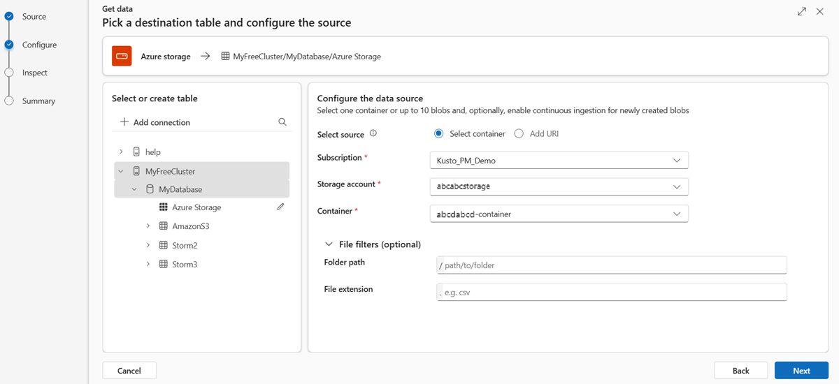
Task: Click the Inspect step circle
Action: coord(9,73)
